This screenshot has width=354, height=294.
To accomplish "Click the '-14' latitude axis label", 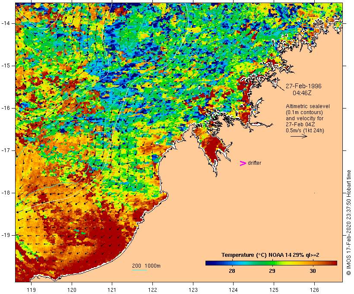I will (5, 23).
